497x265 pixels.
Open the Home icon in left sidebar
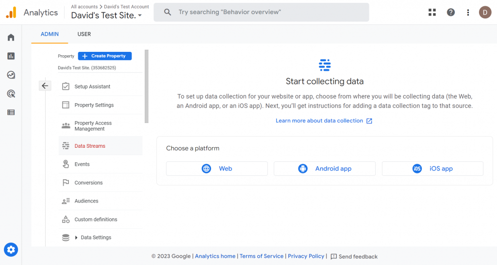[11, 37]
